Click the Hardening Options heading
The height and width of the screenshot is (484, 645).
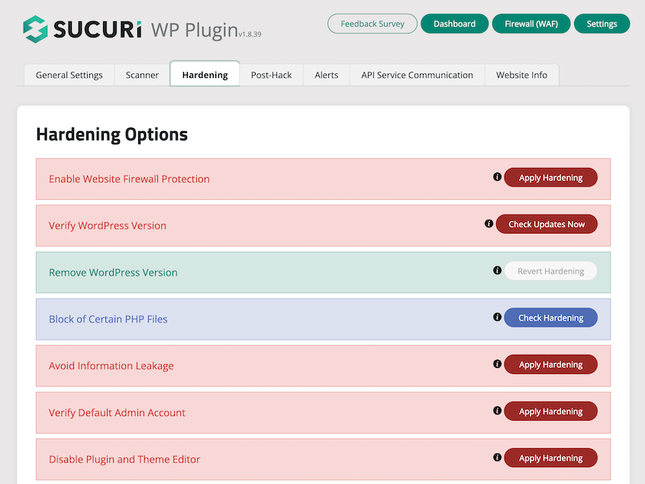pos(112,134)
